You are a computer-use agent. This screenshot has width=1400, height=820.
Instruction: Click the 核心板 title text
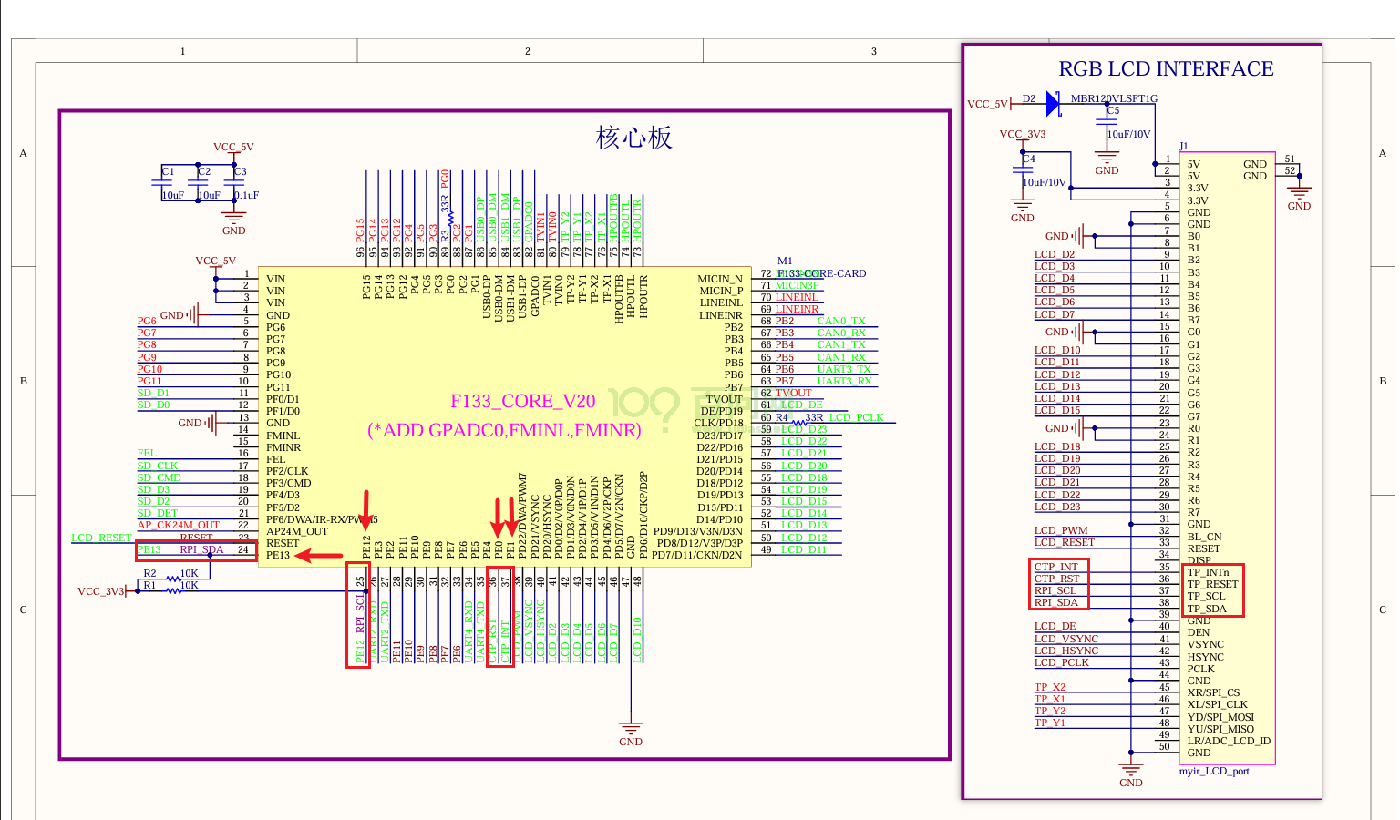[x=633, y=138]
